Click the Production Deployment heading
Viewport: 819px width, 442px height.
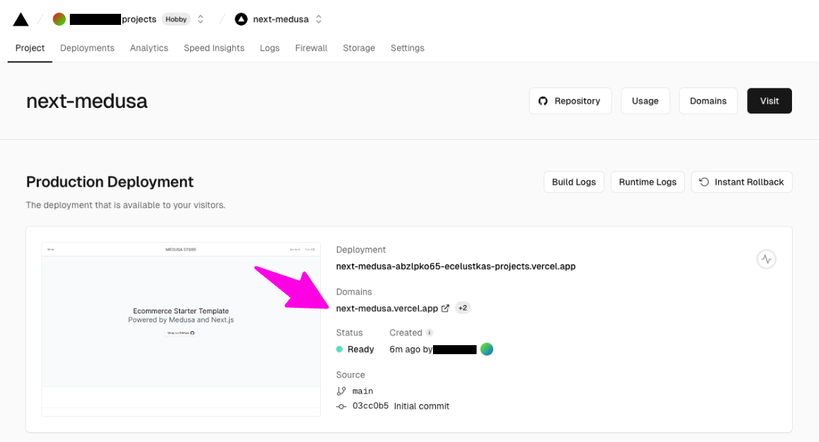tap(110, 182)
